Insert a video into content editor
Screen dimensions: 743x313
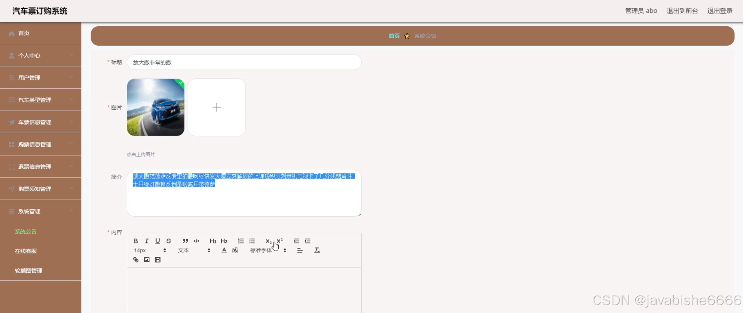[158, 260]
